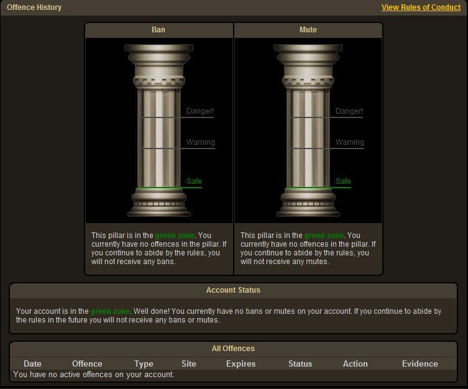468x389 pixels.
Task: Click the Danger! label on Mute pillar
Action: click(x=349, y=111)
